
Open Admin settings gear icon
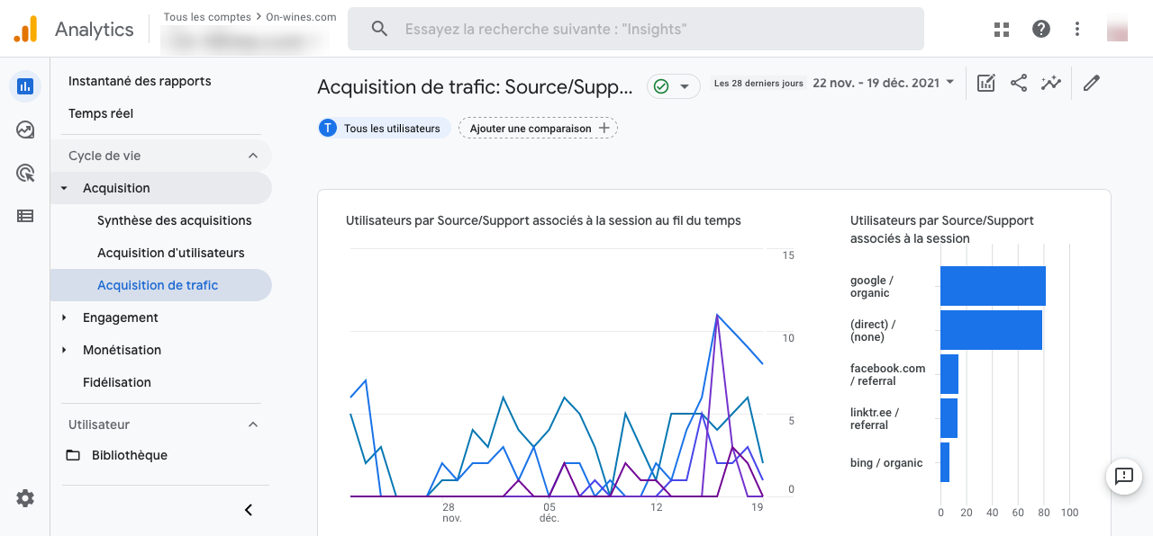[25, 498]
